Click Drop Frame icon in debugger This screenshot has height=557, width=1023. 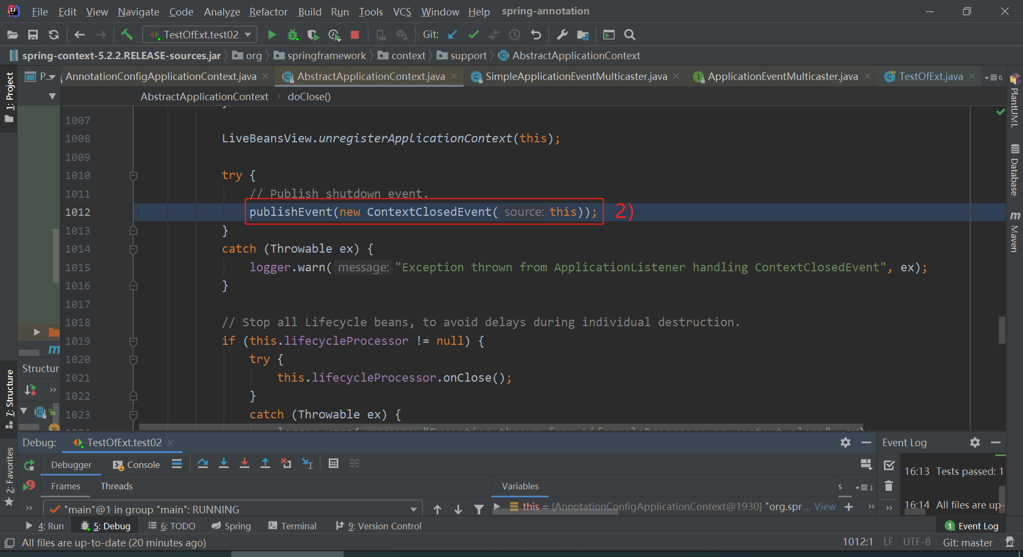pyautogui.click(x=286, y=464)
